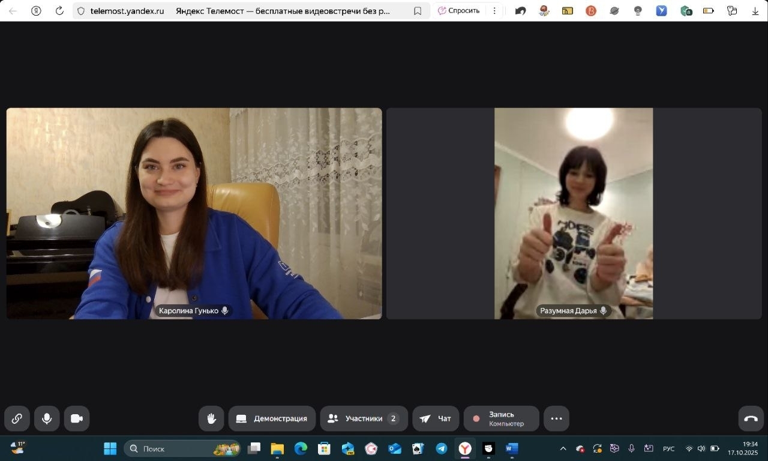Expand the hidden system tray icons
Image resolution: width=768 pixels, height=461 pixels.
click(x=563, y=448)
